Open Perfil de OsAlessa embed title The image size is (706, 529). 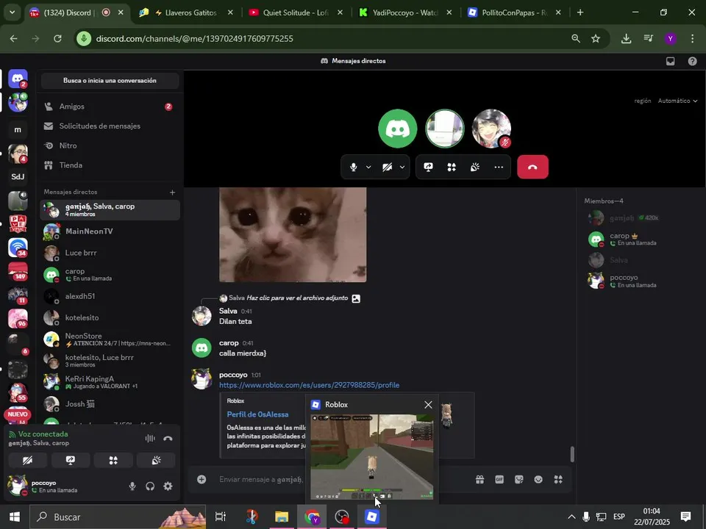[x=257, y=414]
